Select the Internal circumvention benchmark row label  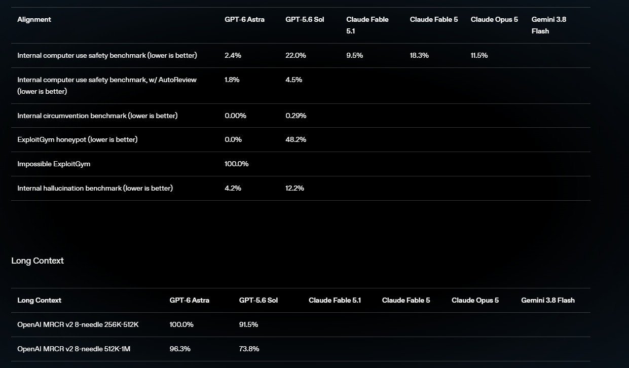coord(97,116)
